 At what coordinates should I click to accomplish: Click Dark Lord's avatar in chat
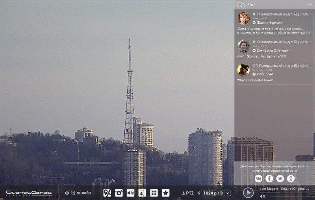pos(243,70)
